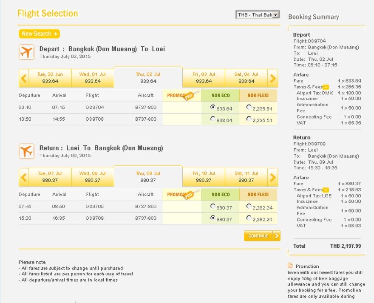
Task: Choose Tue, 30 Jun departure date tab
Action: 50,78
